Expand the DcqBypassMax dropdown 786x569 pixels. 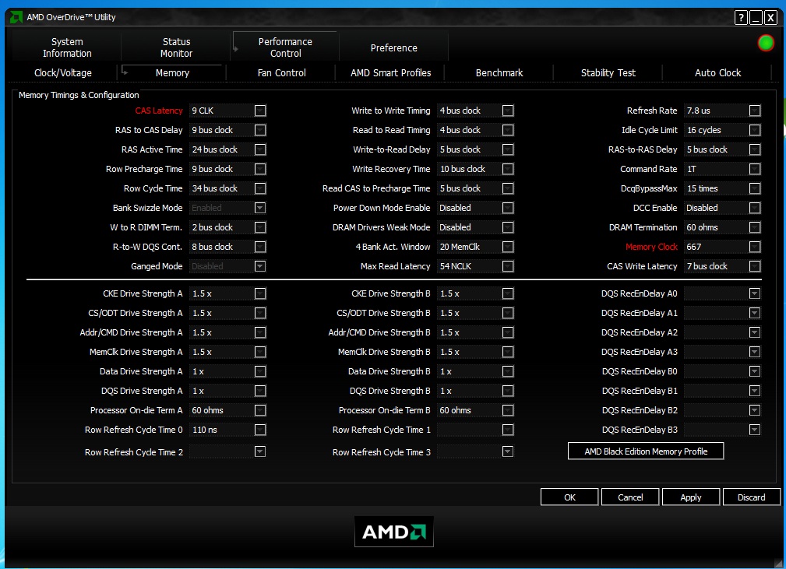(x=755, y=189)
